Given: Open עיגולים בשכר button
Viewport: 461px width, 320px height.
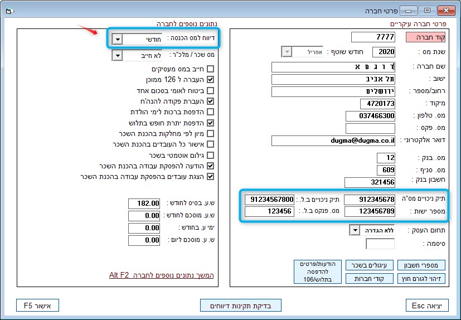Looking at the screenshot, I should click(x=369, y=265).
